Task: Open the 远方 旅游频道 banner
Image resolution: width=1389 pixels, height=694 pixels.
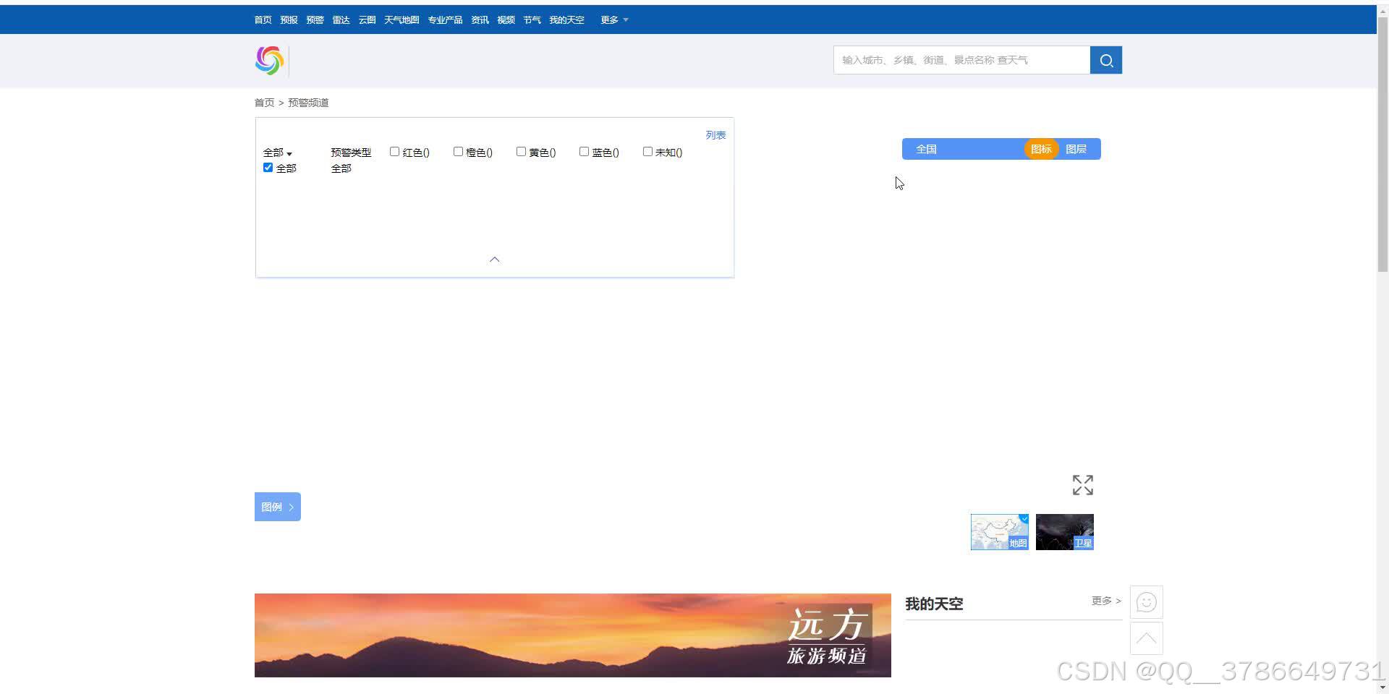Action: point(572,635)
